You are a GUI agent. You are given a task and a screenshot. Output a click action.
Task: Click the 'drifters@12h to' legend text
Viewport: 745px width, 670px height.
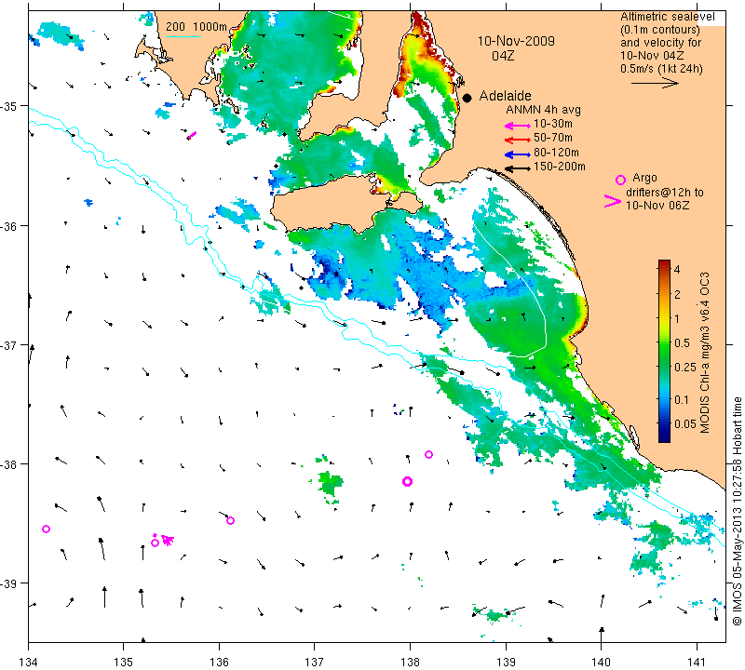click(x=665, y=193)
